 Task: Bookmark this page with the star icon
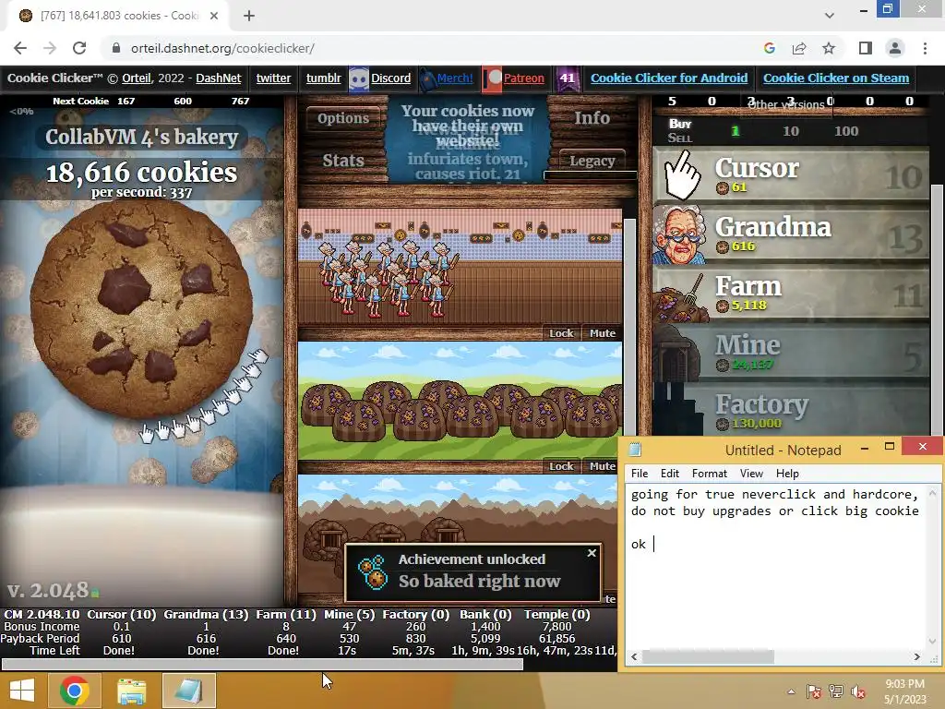829,48
